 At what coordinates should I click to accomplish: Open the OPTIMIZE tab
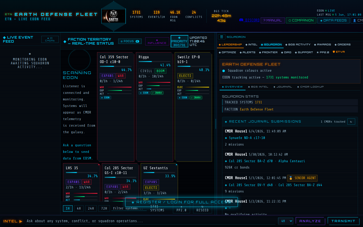click(x=227, y=52)
